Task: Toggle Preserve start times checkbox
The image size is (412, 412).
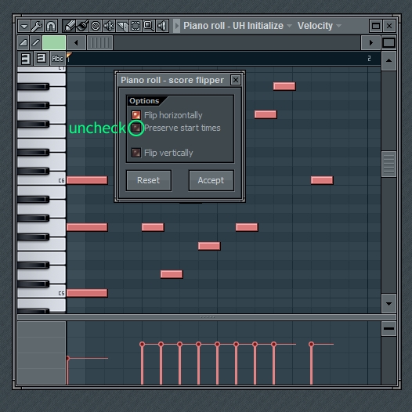Action: [136, 128]
